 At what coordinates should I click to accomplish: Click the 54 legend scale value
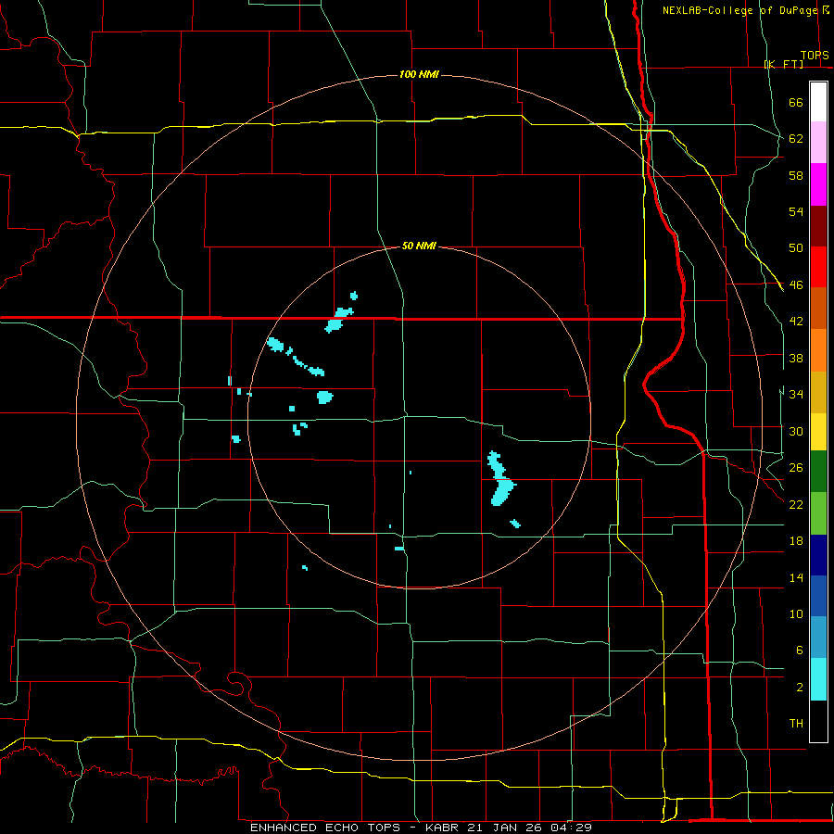796,211
